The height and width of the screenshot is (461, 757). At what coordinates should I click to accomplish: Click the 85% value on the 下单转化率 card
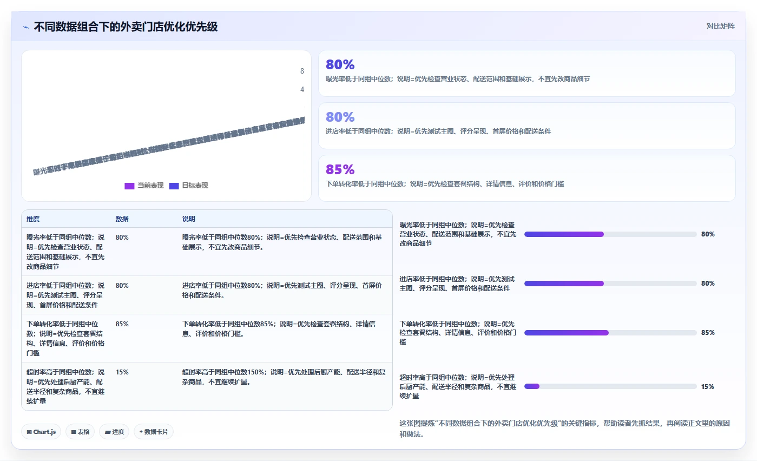click(x=340, y=169)
